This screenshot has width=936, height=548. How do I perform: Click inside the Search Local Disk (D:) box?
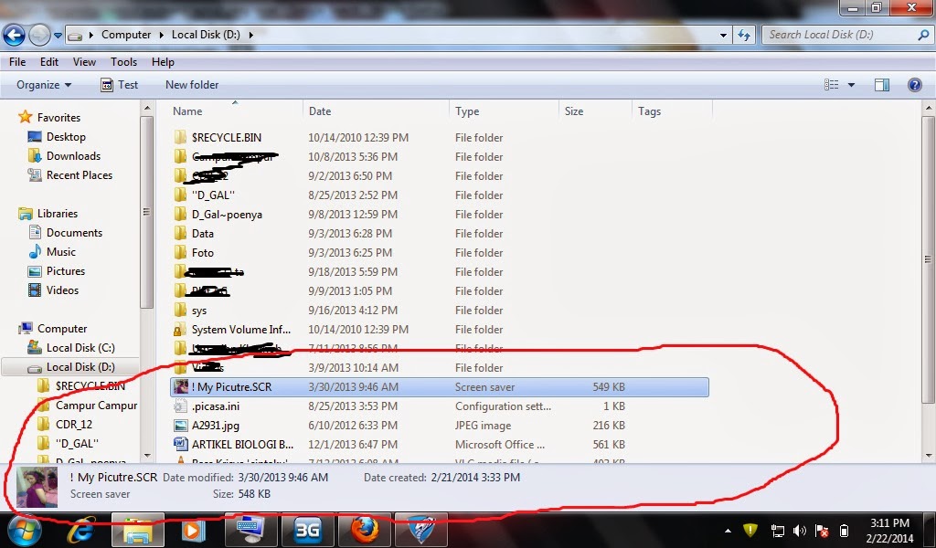(846, 34)
